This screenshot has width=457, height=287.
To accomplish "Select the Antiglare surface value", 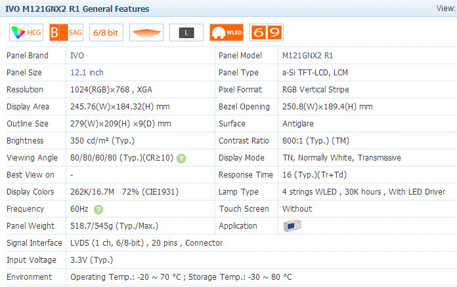I will (x=298, y=124).
